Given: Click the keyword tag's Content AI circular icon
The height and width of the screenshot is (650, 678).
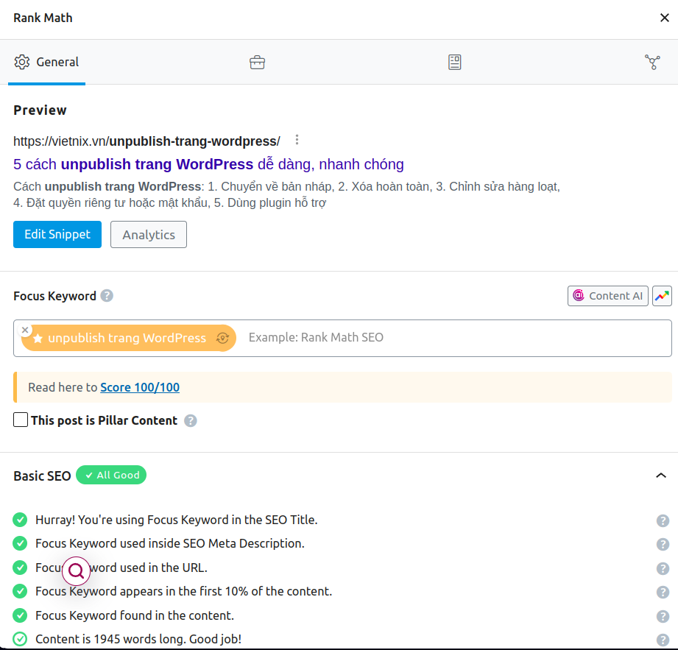Looking at the screenshot, I should [222, 338].
